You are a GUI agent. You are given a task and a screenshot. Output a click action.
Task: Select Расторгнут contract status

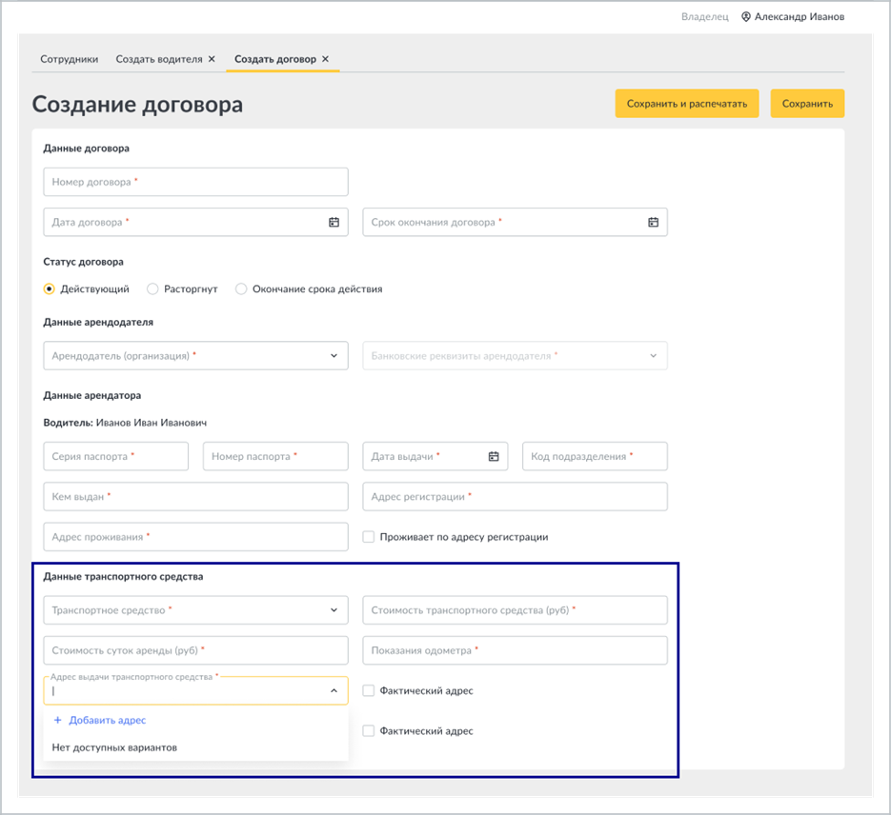pyautogui.click(x=152, y=288)
